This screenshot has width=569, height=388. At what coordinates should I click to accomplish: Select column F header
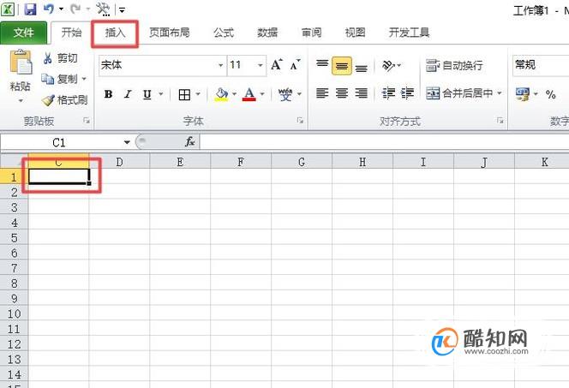(241, 162)
